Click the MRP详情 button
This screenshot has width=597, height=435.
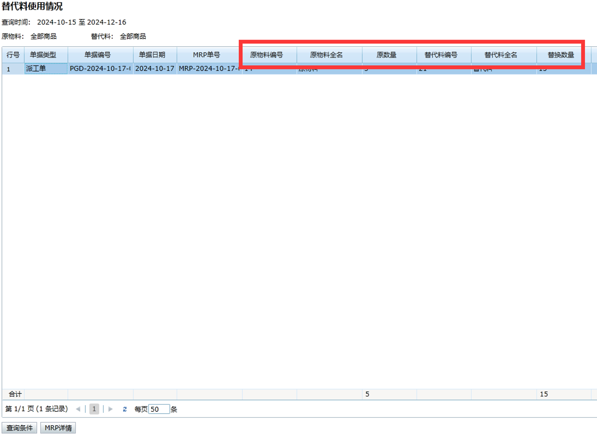point(58,428)
